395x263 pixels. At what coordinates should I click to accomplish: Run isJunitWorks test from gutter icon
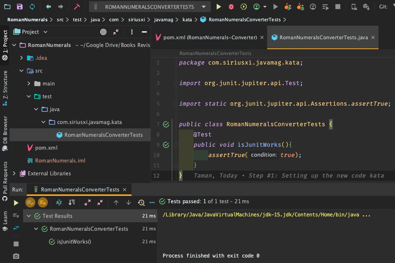[166, 145]
